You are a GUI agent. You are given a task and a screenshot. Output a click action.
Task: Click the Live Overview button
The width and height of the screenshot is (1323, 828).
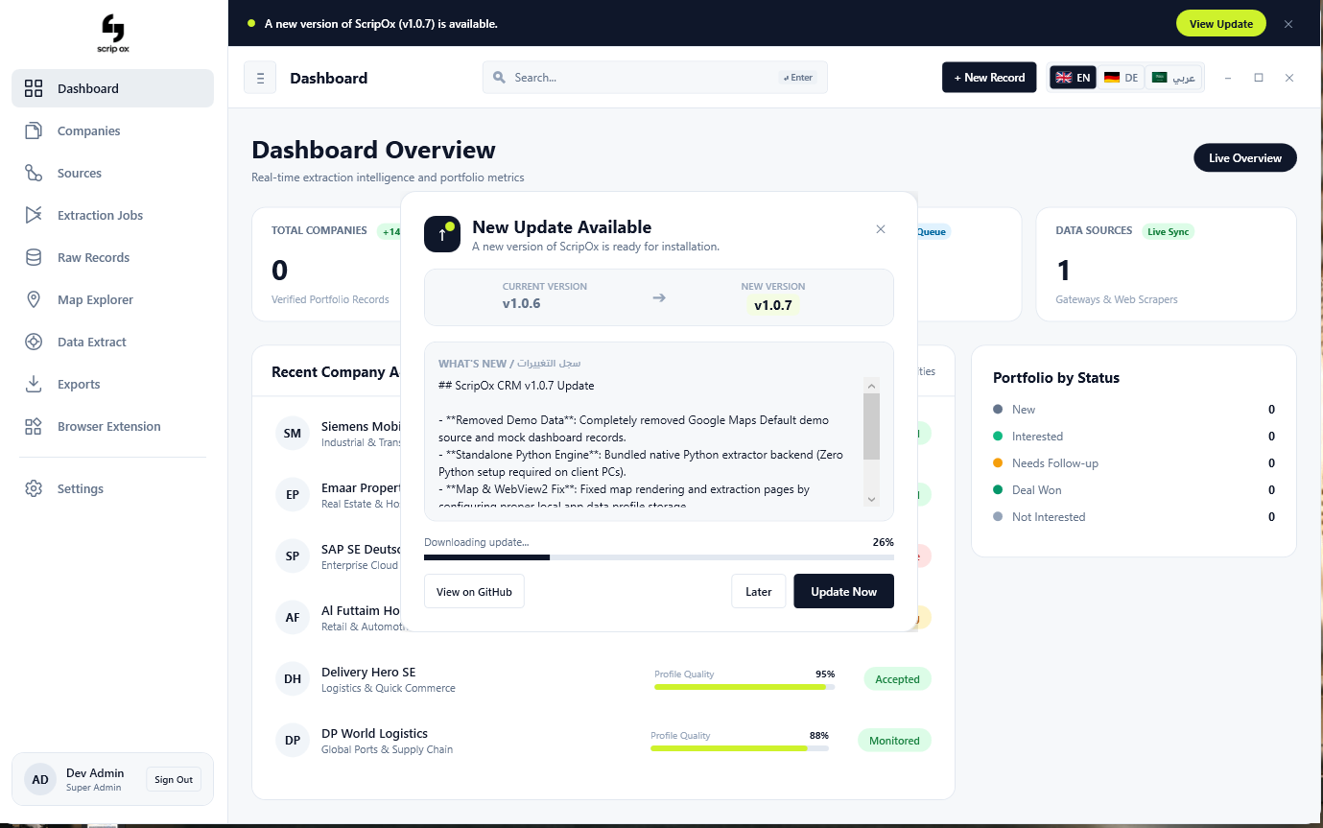tap(1245, 158)
